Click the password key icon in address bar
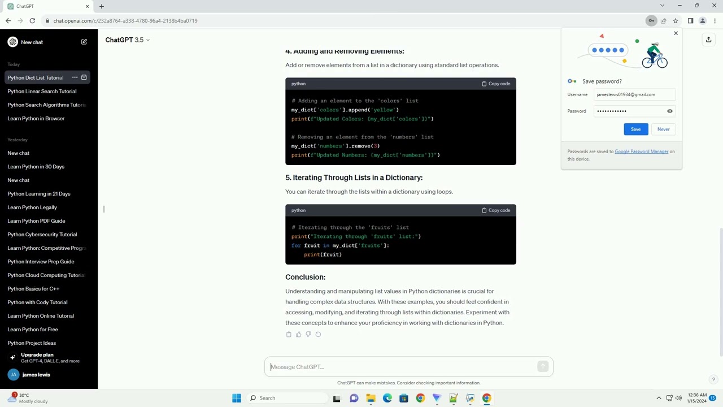 (x=651, y=21)
